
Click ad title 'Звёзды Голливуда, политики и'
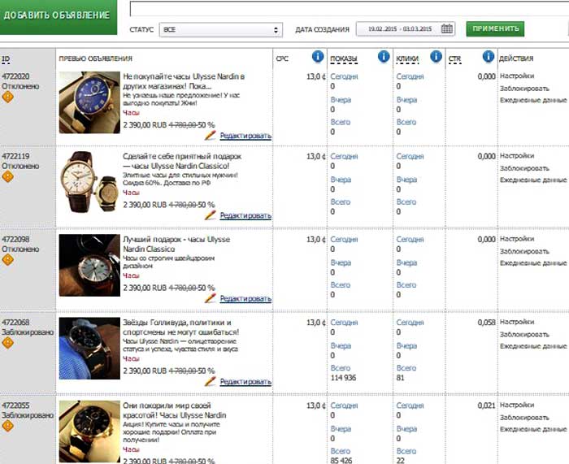pos(177,323)
